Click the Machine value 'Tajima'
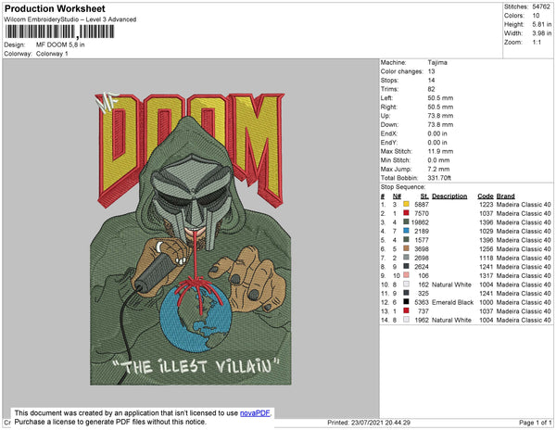Image resolution: width=556 pixels, height=430 pixels. (437, 62)
